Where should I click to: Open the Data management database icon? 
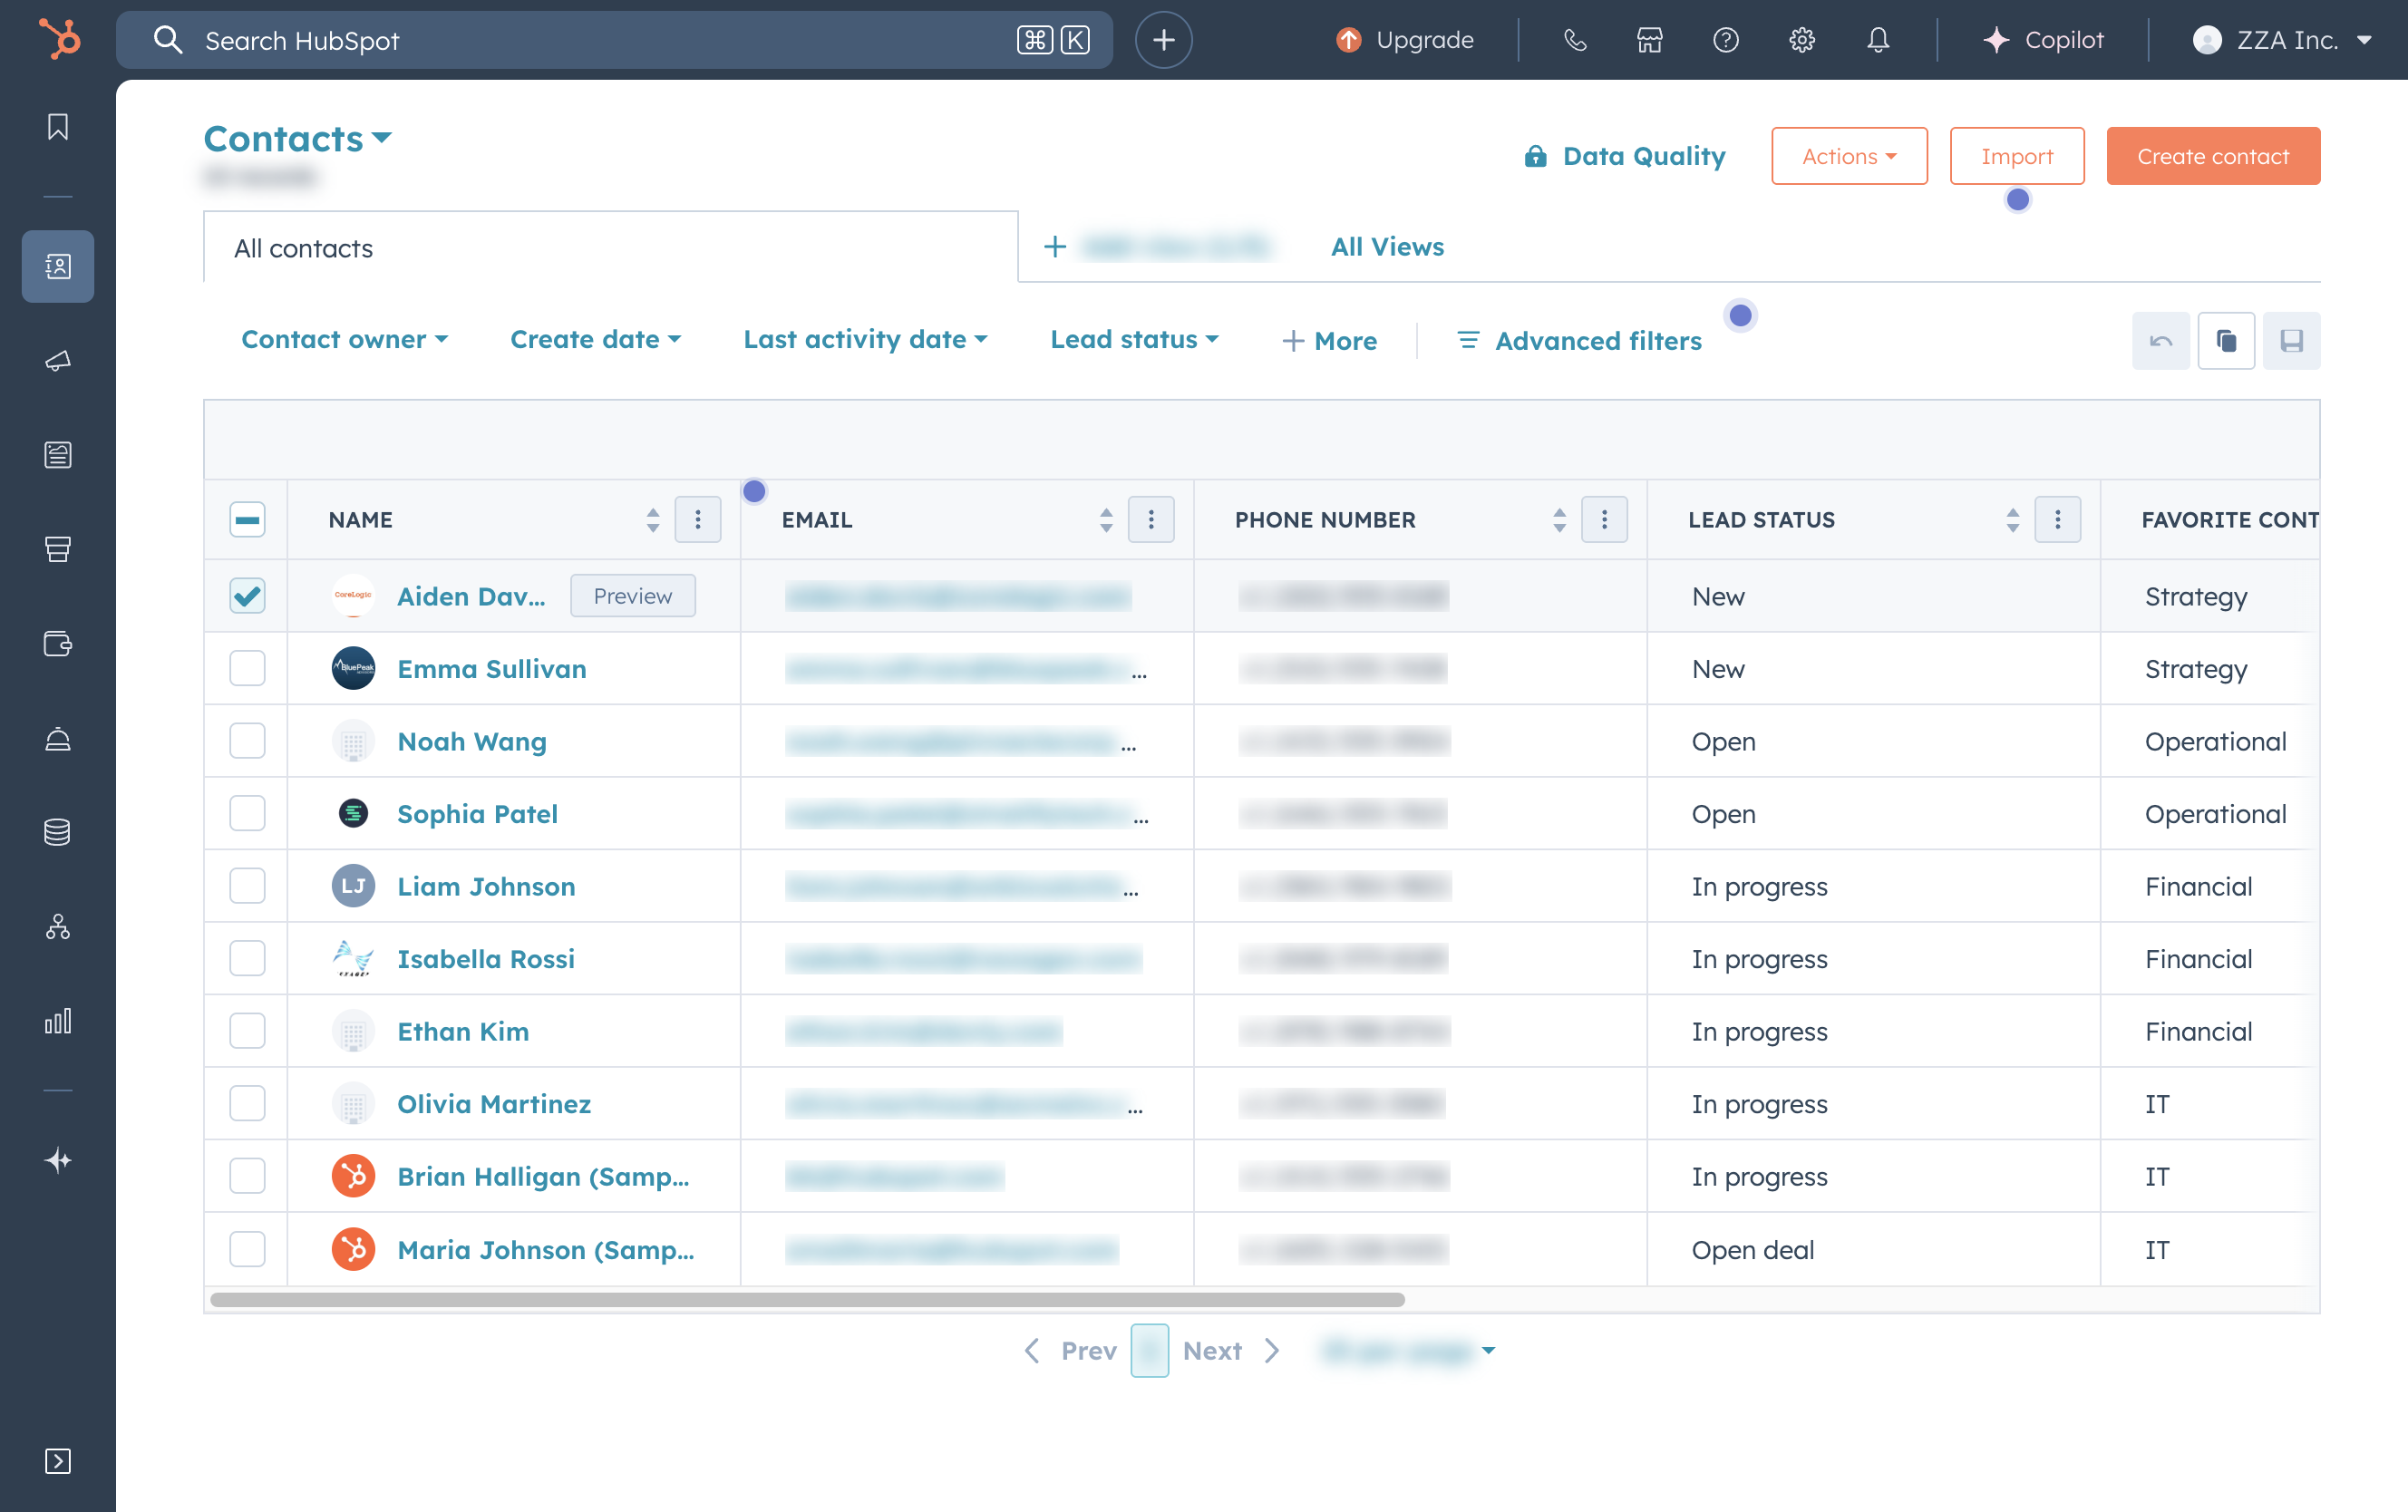click(58, 832)
